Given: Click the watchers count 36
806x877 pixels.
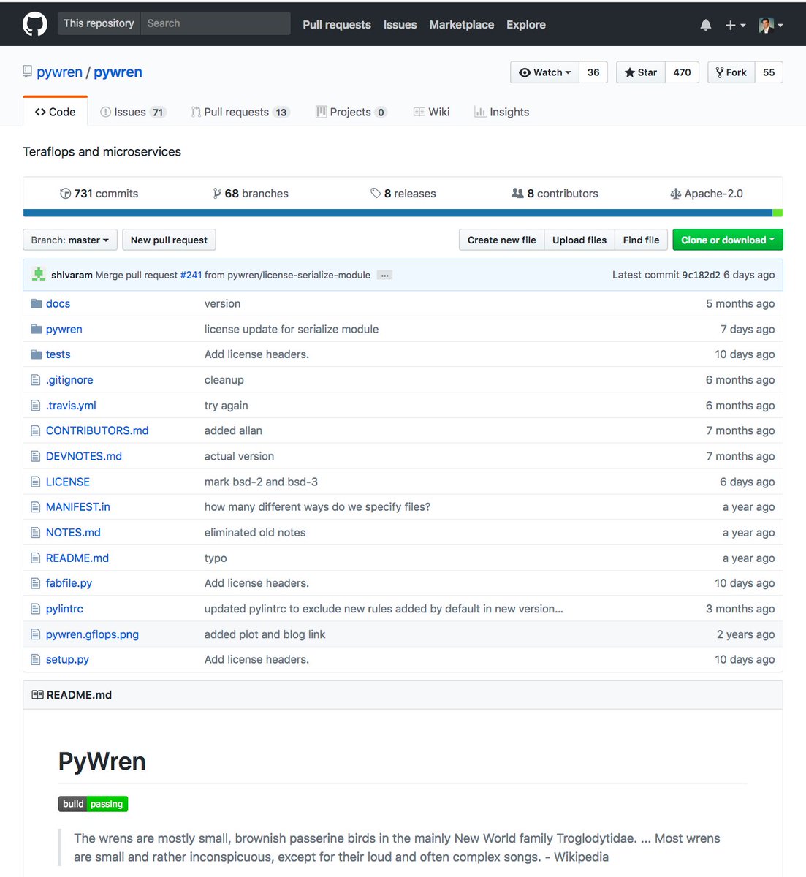Looking at the screenshot, I should (593, 72).
